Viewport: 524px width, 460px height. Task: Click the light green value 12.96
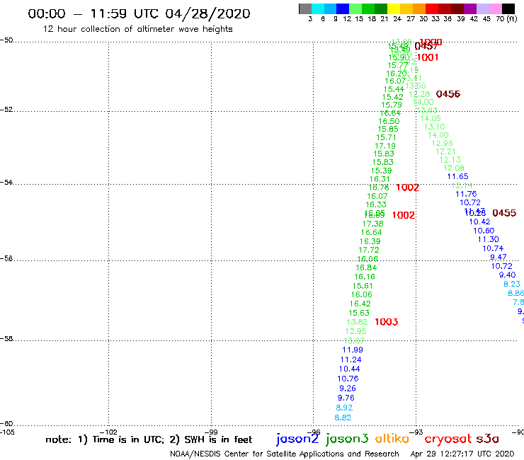coord(443,144)
